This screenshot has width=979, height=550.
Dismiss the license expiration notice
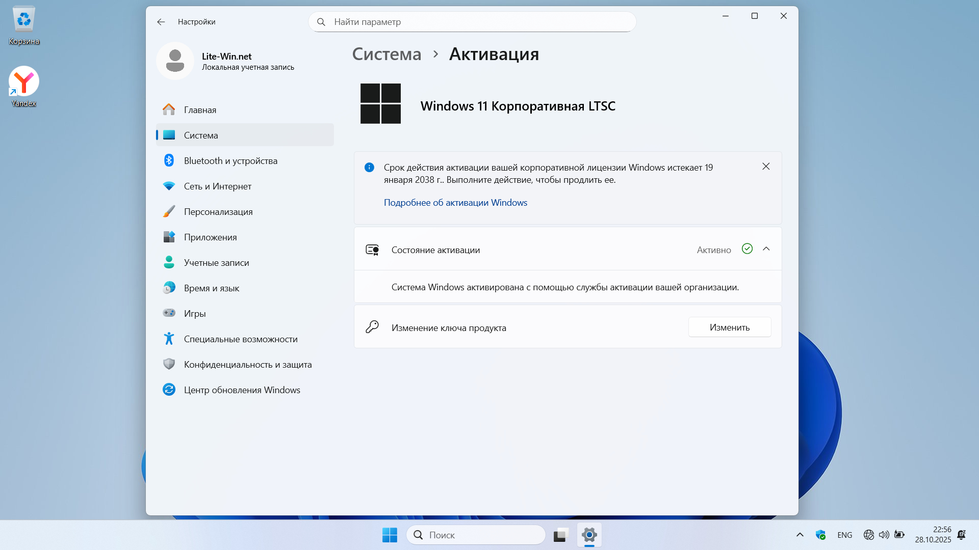point(766,167)
